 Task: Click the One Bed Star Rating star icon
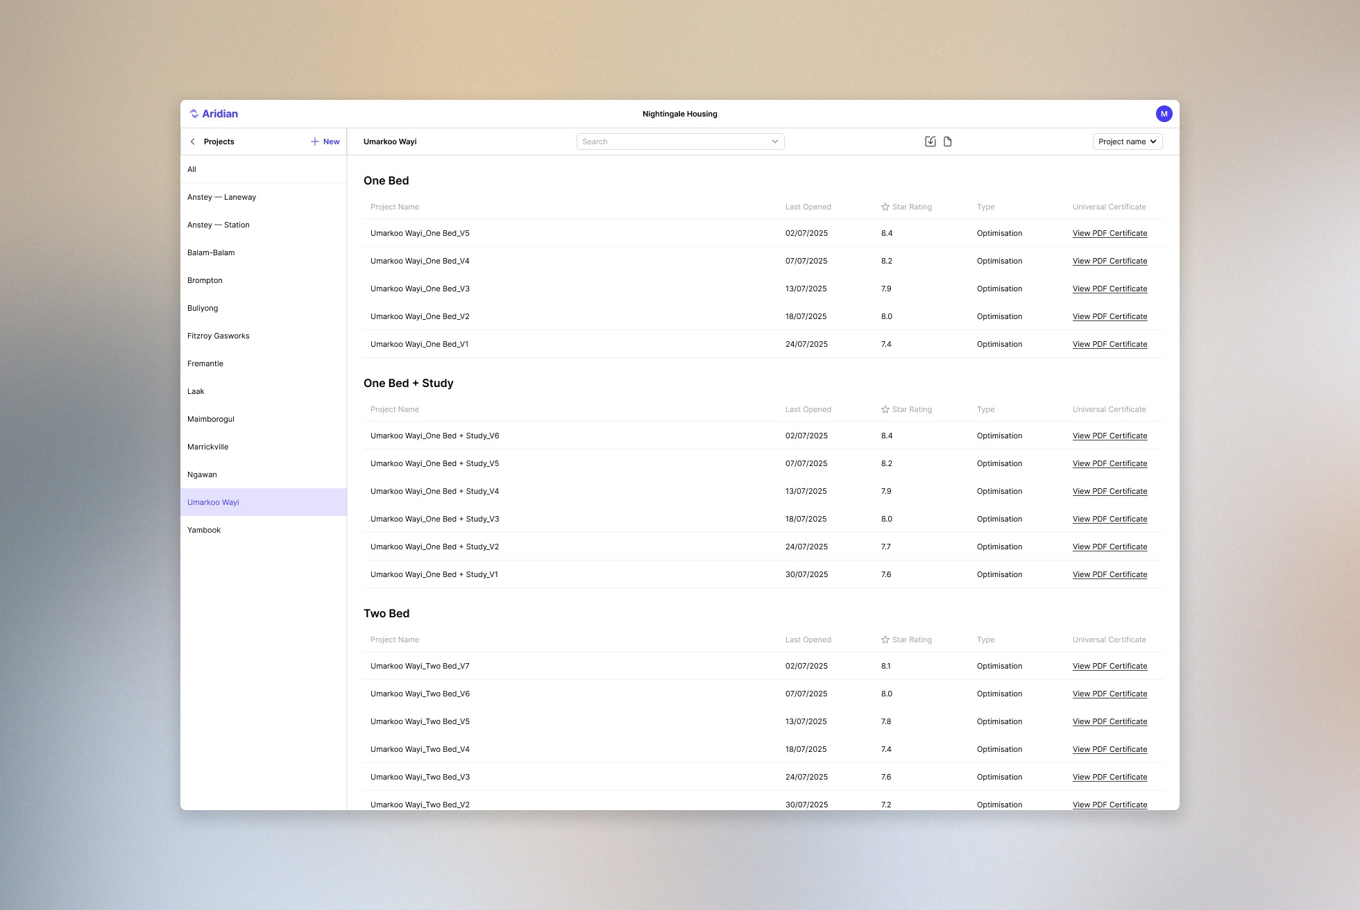tap(885, 207)
